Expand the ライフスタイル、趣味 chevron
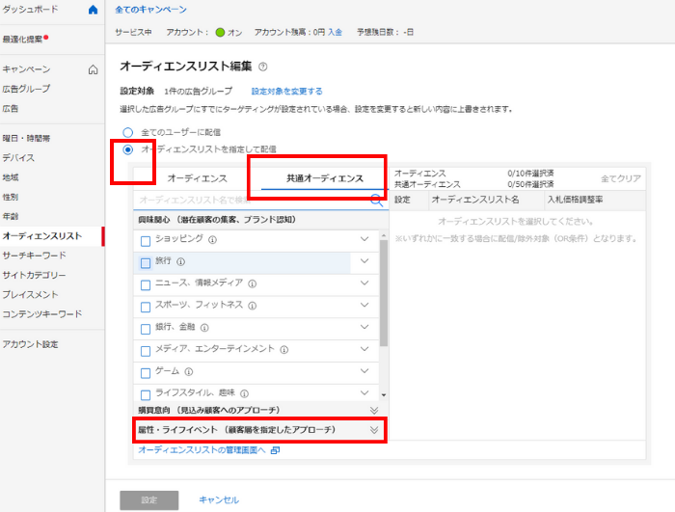Screen dimensions: 675x512 (364, 392)
